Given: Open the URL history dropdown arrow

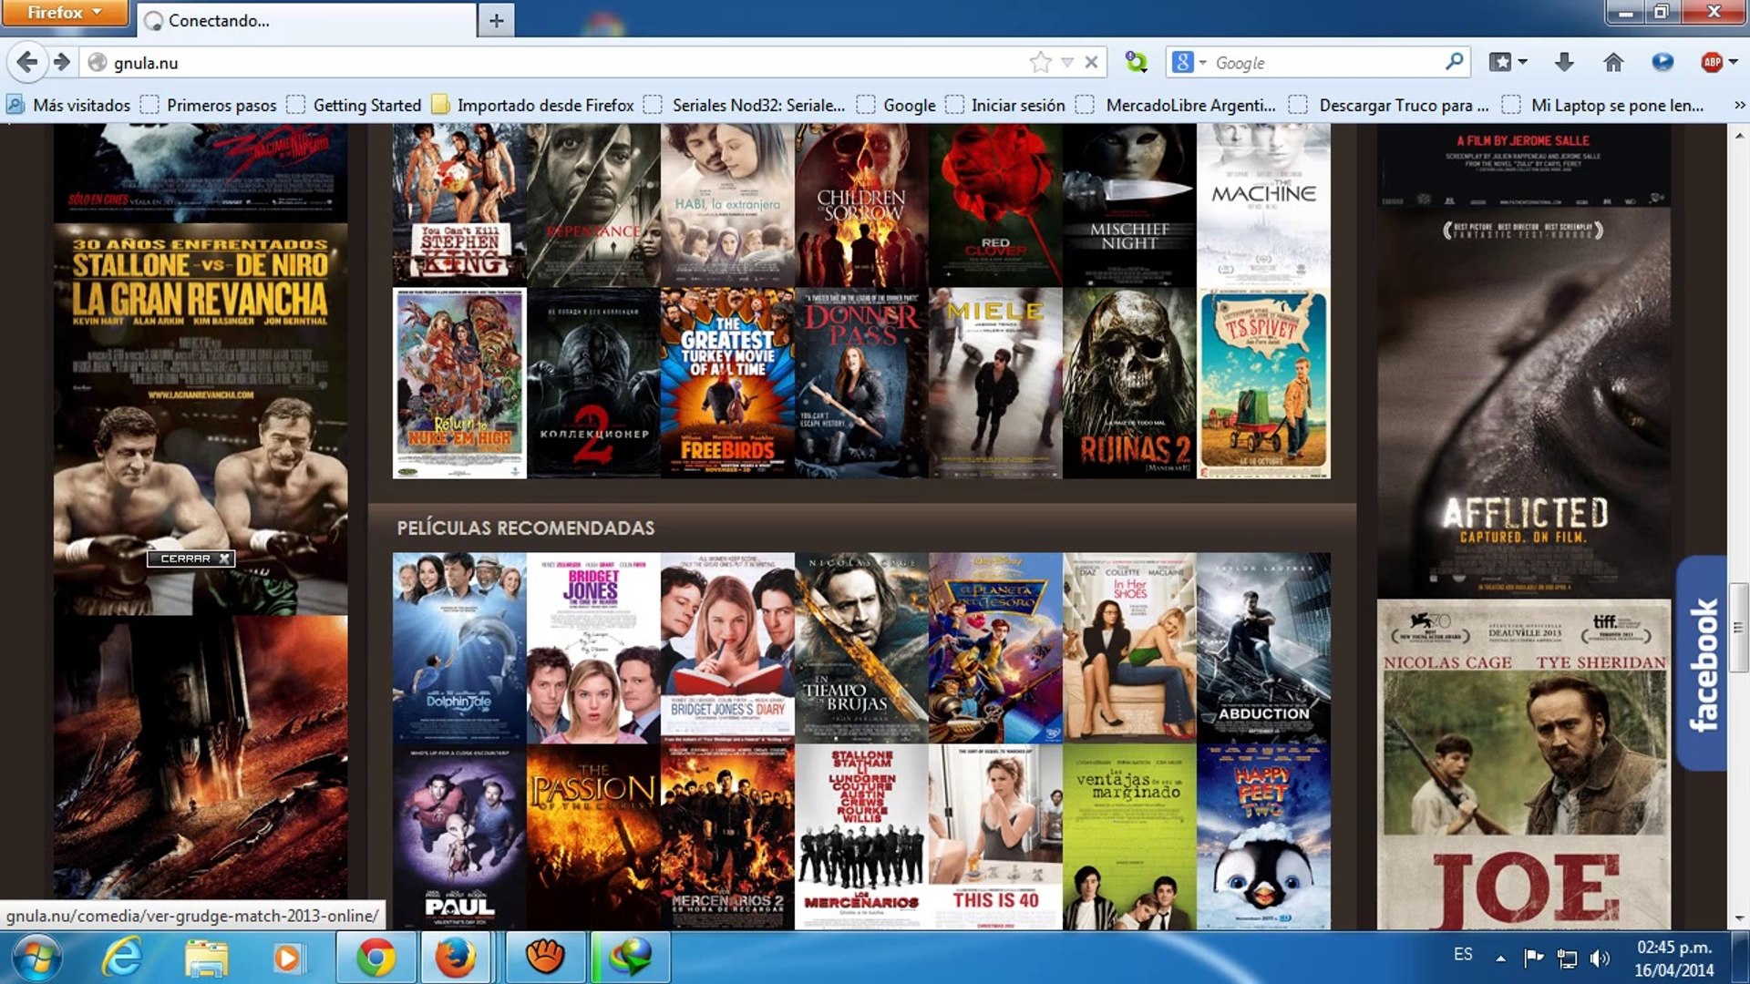Looking at the screenshot, I should point(1067,62).
